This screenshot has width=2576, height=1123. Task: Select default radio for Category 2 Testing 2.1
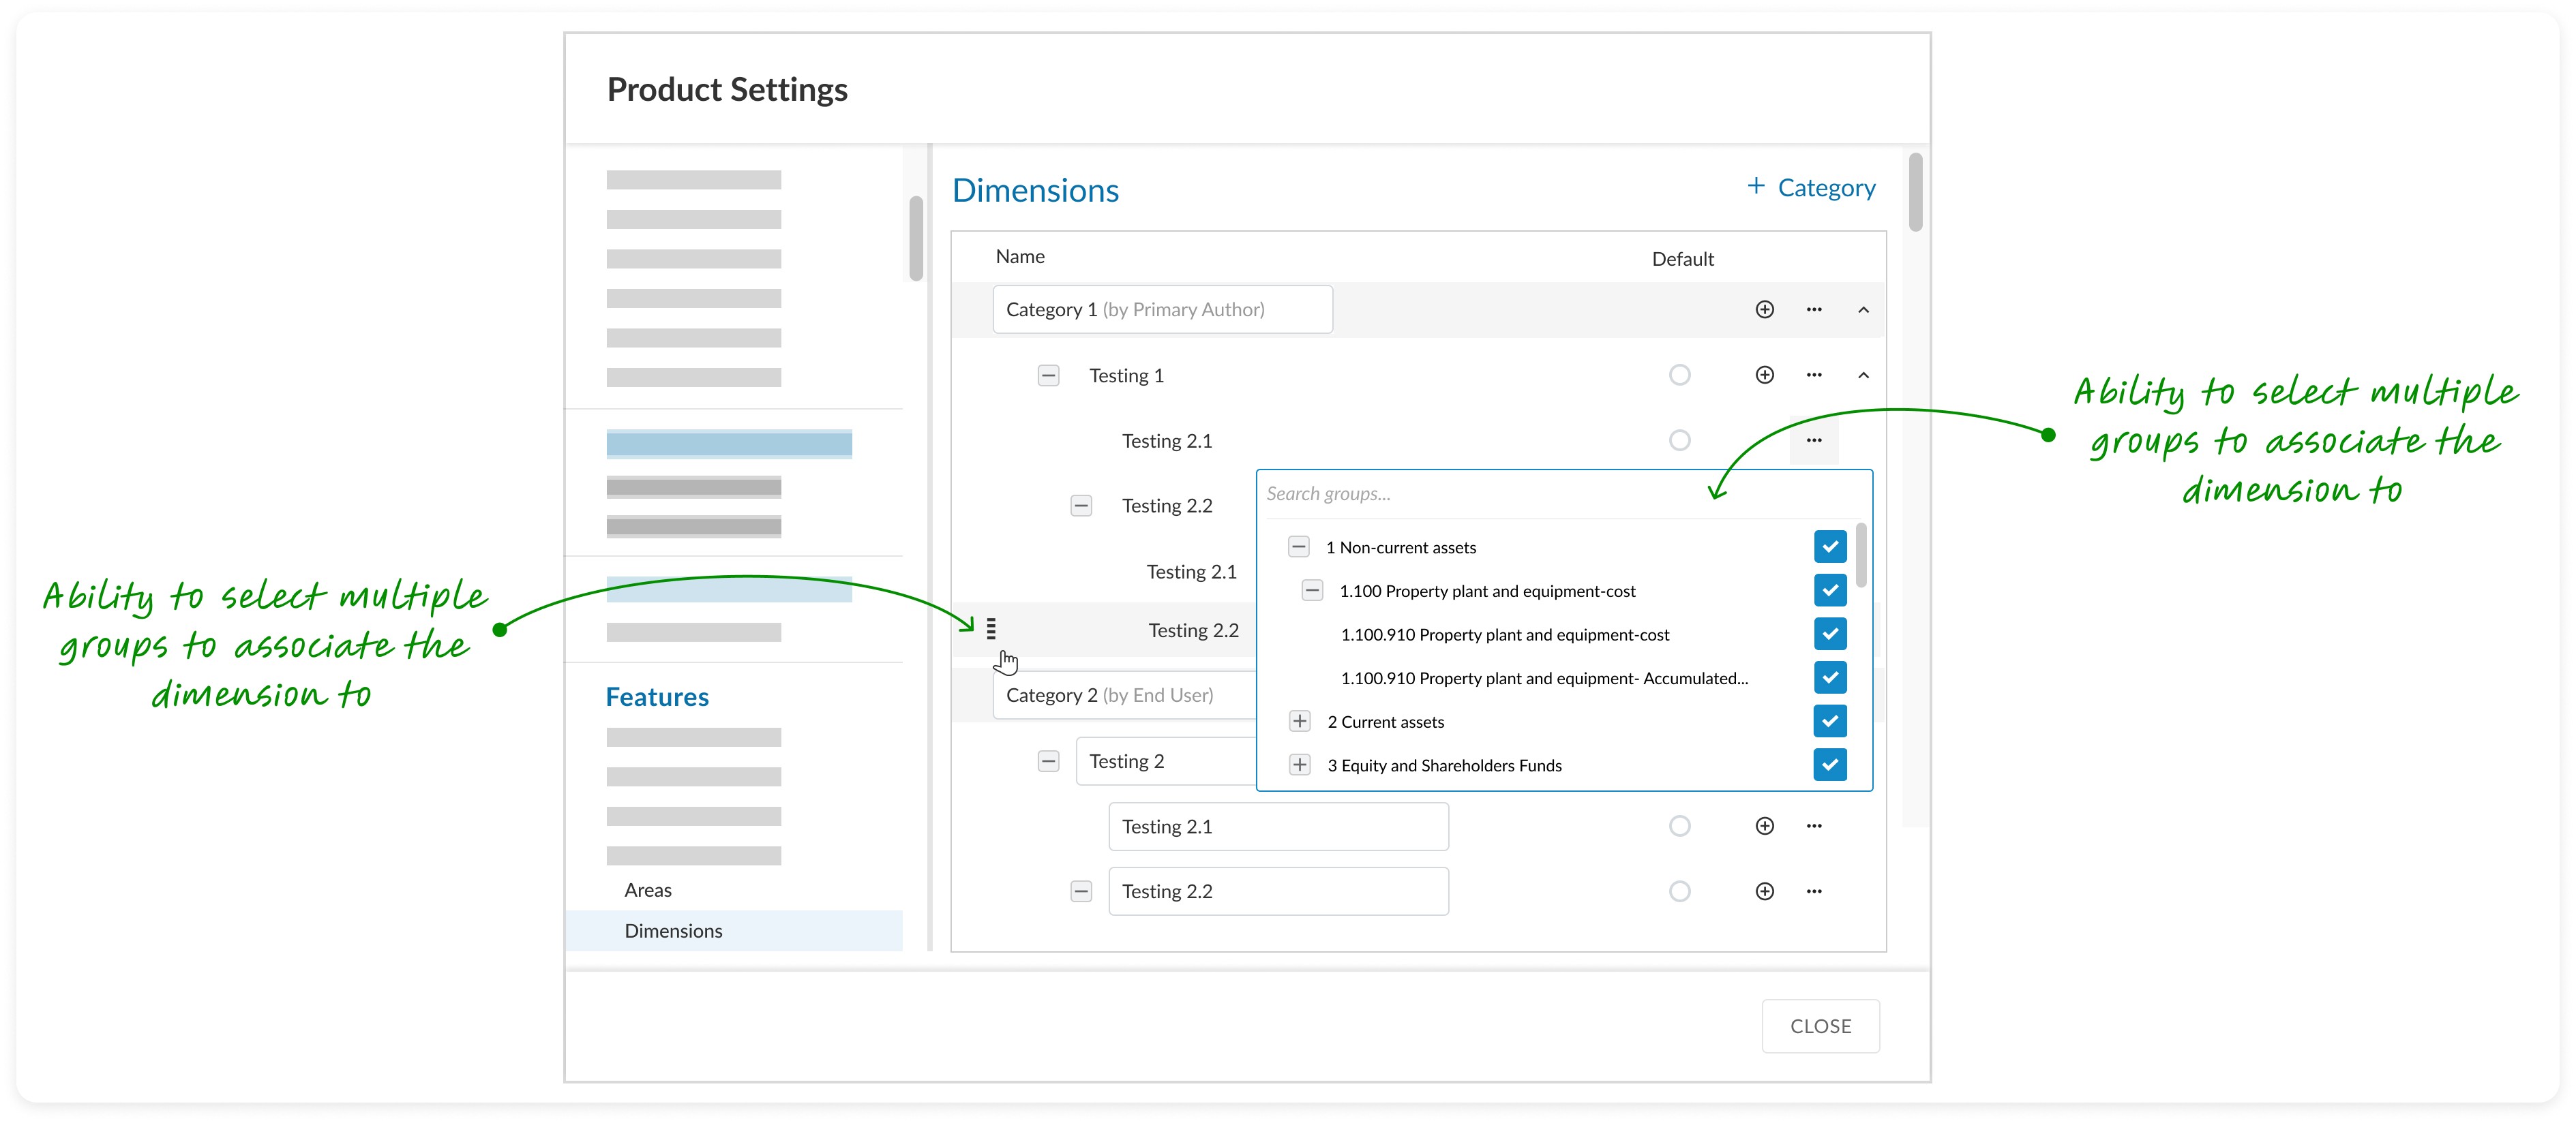1679,827
